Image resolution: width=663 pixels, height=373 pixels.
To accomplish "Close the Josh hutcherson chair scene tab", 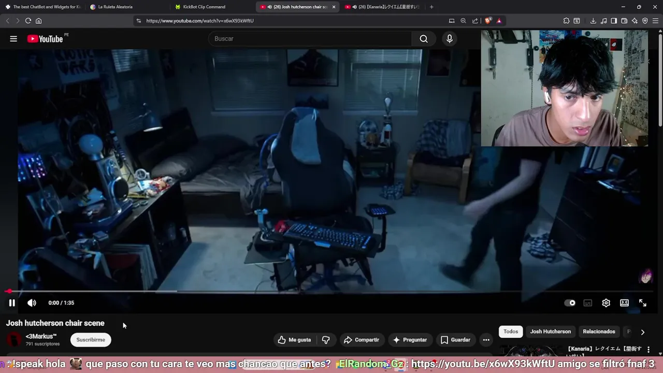I will 334,7.
